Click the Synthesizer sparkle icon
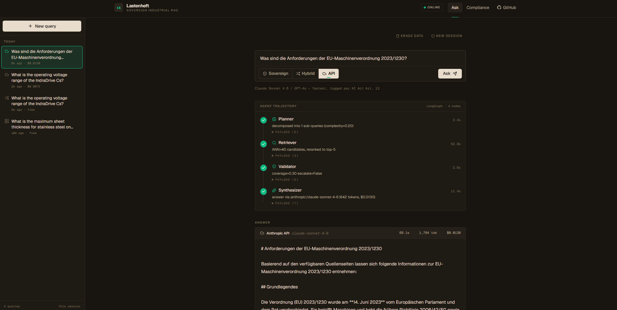This screenshot has width=617, height=310. [x=274, y=190]
